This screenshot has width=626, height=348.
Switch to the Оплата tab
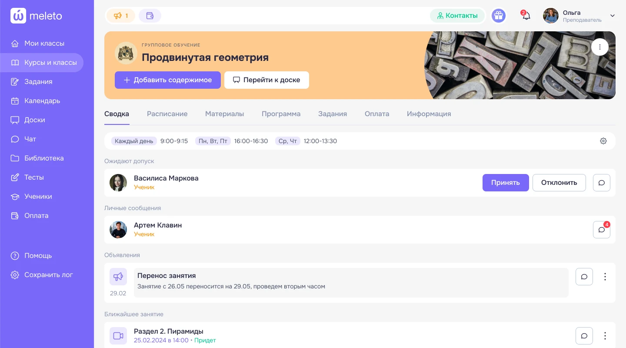tap(377, 114)
